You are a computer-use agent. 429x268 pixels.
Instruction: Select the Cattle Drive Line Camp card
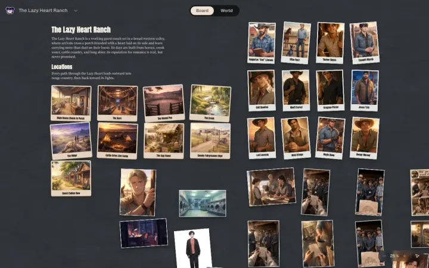point(117,141)
